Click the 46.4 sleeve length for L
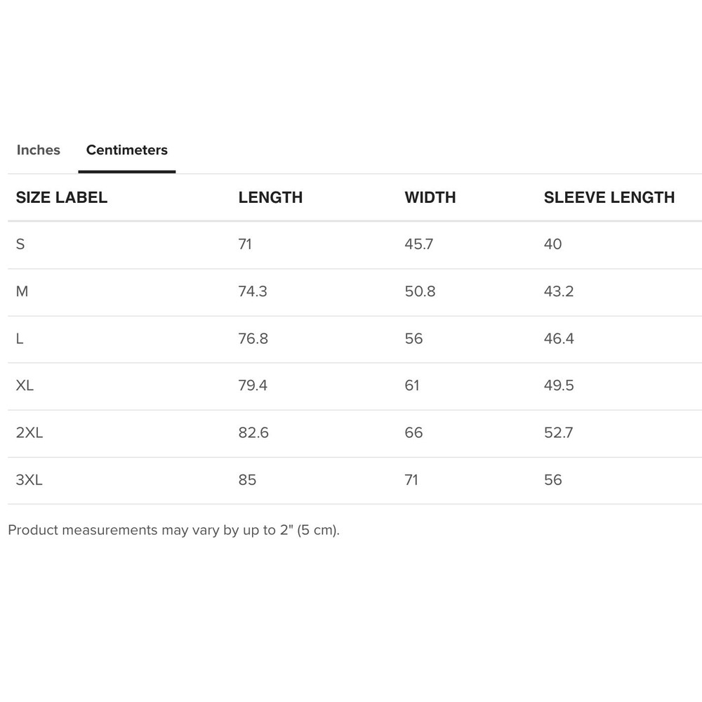702x702 pixels. click(x=559, y=338)
